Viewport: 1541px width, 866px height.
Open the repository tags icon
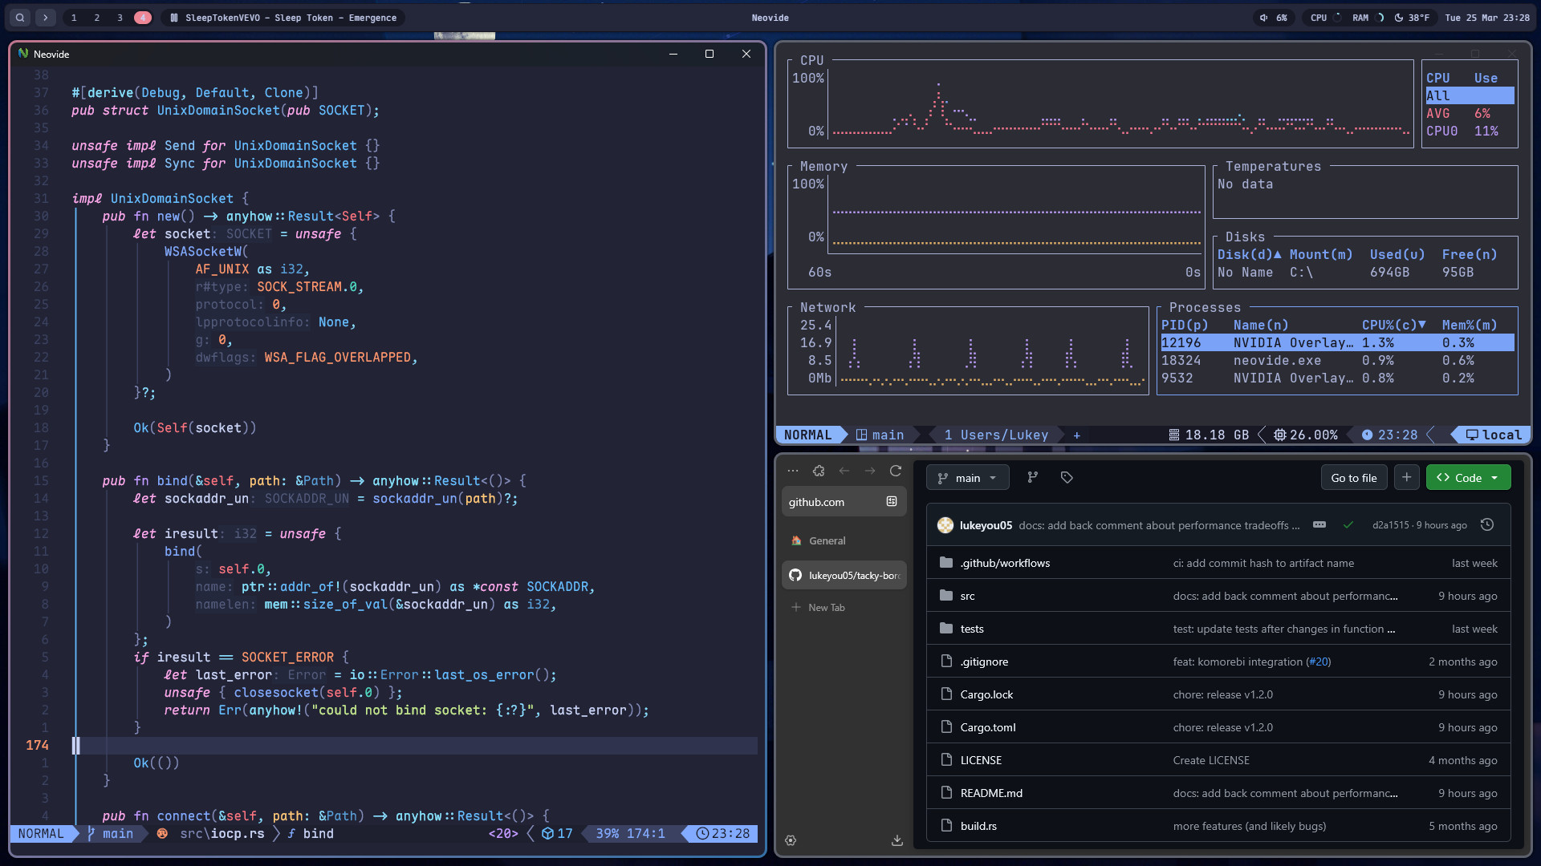(x=1067, y=477)
